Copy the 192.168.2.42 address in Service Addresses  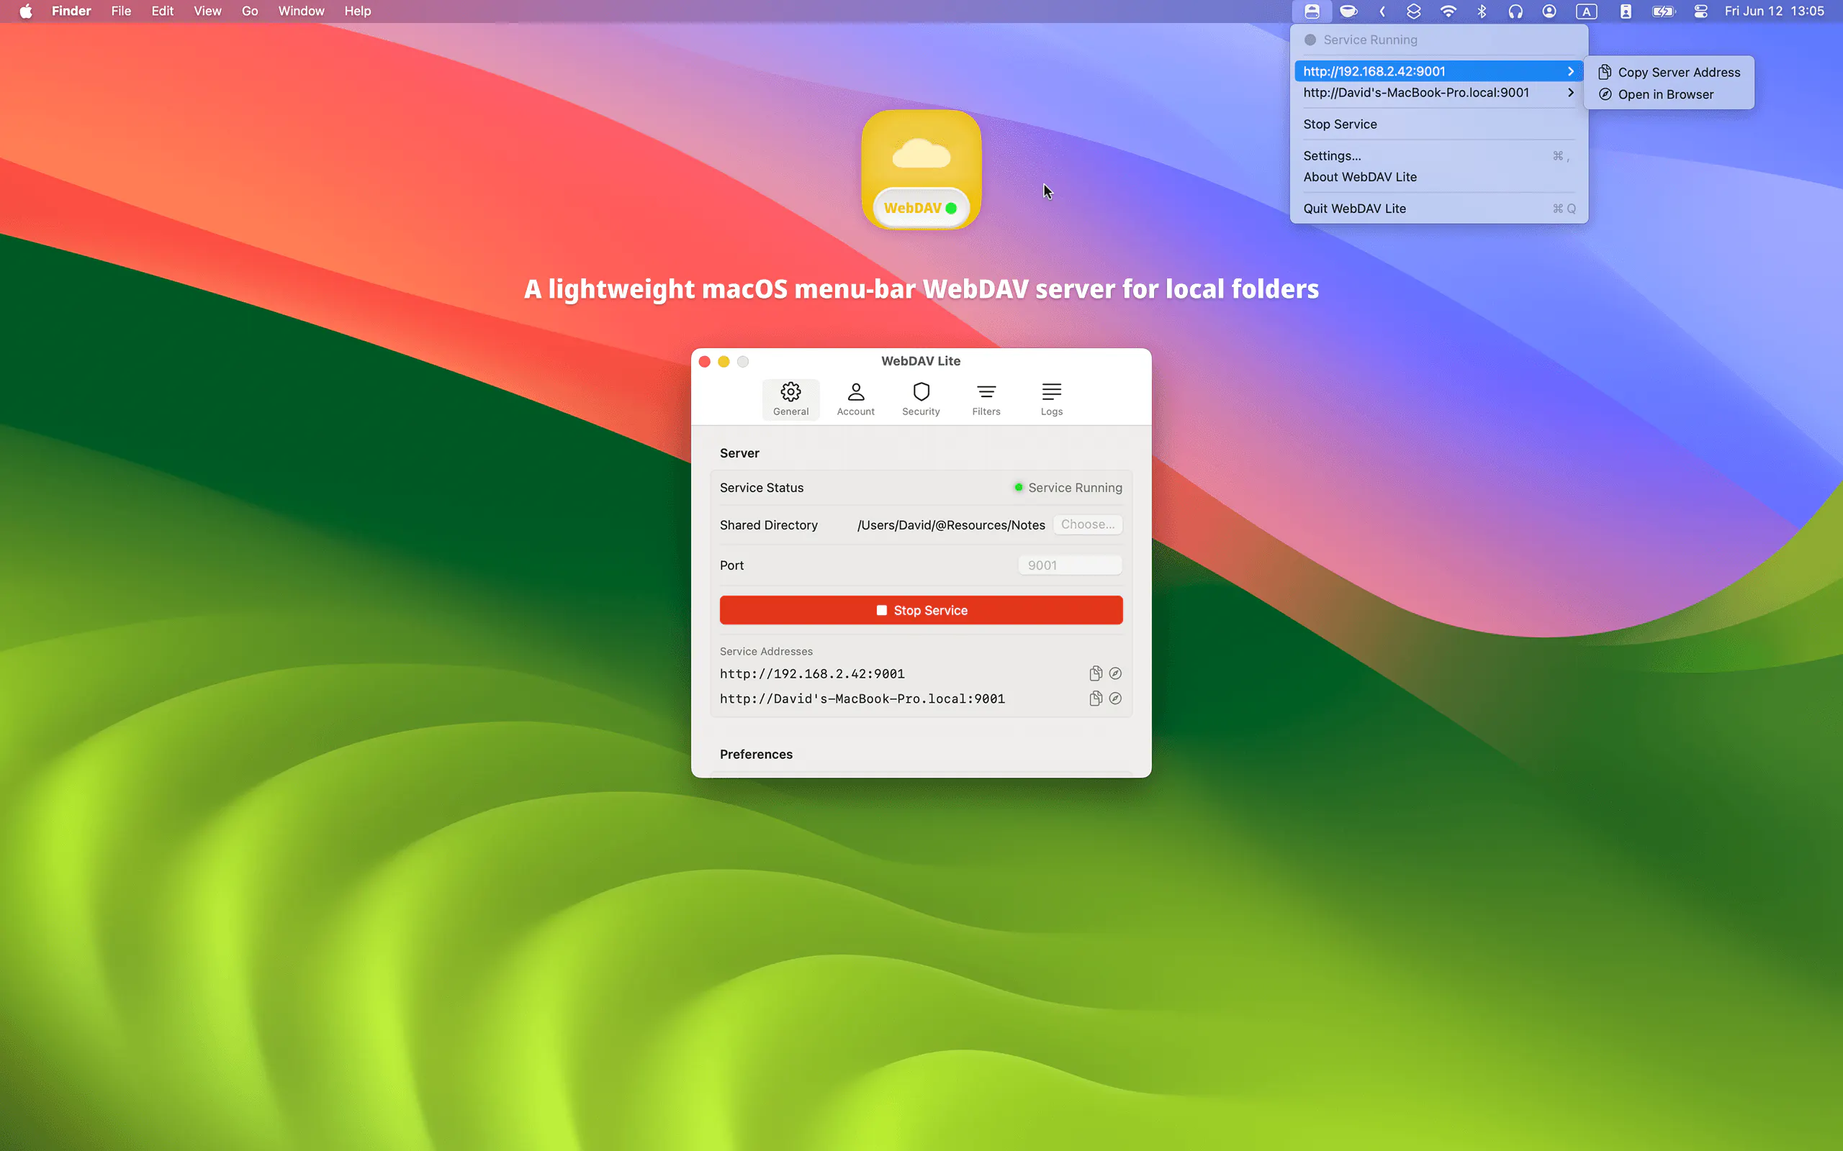tap(1095, 673)
